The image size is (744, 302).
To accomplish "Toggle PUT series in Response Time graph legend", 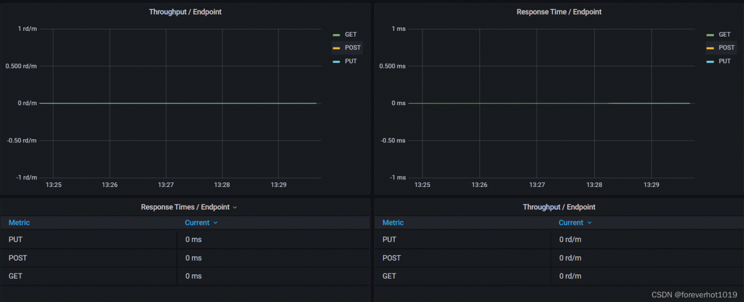I will [x=725, y=61].
